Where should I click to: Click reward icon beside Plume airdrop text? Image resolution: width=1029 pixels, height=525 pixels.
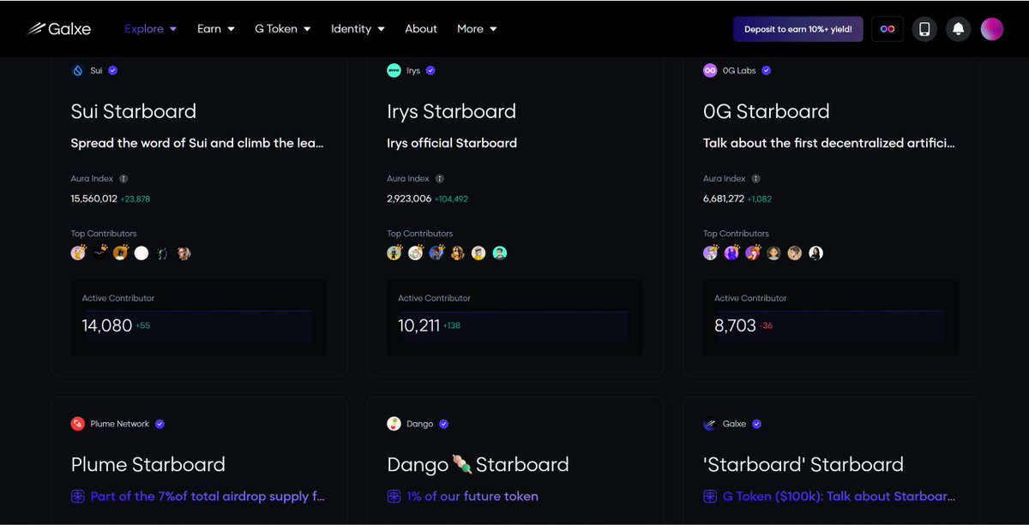pos(78,496)
